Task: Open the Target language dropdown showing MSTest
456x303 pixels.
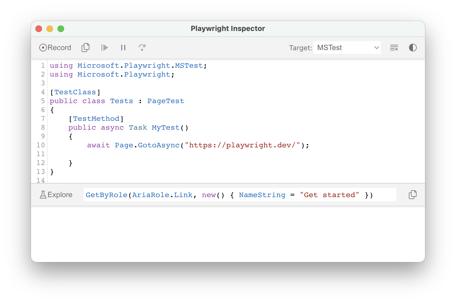Action: 347,48
